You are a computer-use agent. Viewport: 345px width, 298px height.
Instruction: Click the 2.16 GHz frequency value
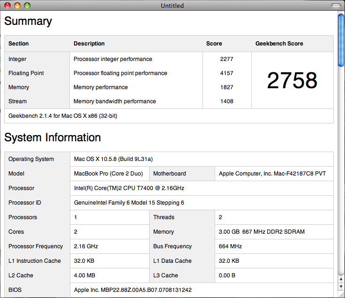pyautogui.click(x=86, y=246)
